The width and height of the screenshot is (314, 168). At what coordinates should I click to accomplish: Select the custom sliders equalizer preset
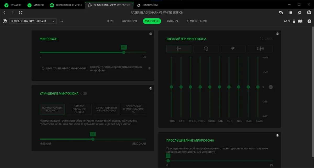pos(179,49)
